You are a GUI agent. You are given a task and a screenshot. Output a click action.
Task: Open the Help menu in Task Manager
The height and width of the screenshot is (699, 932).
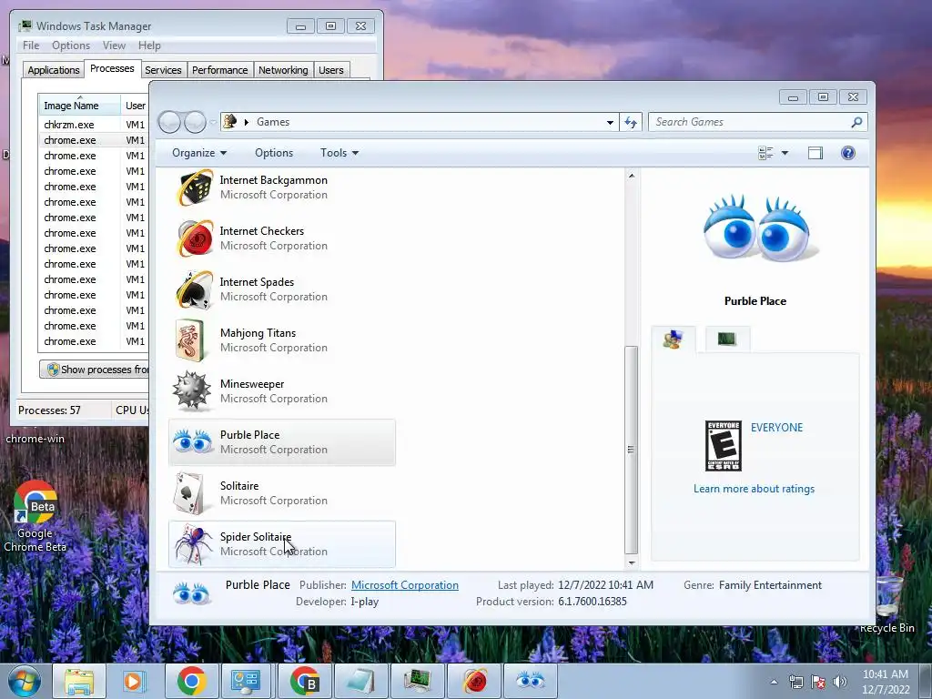(149, 46)
